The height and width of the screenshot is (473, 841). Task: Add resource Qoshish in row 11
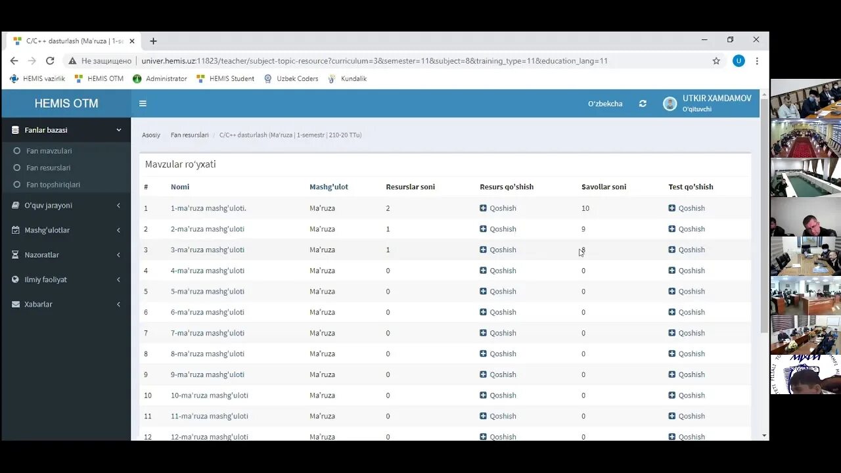pyautogui.click(x=498, y=416)
